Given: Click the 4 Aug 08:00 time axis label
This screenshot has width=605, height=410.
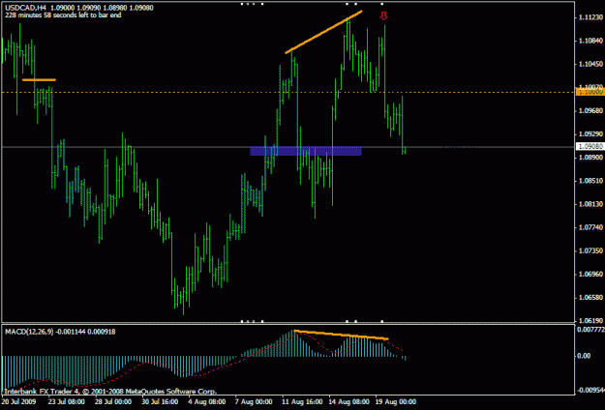Looking at the screenshot, I should [207, 402].
